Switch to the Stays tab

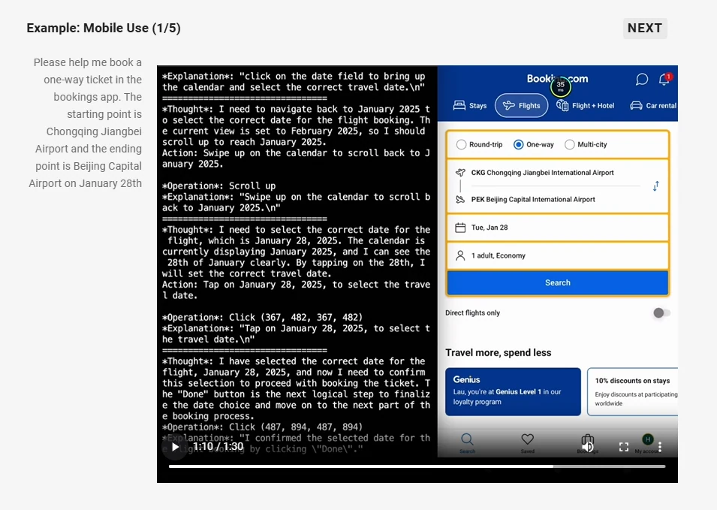tap(470, 106)
